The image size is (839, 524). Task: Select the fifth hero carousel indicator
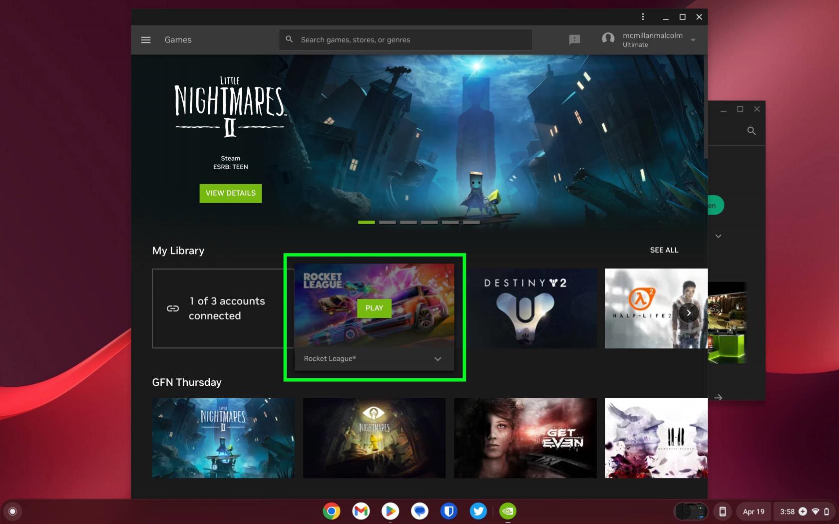450,223
